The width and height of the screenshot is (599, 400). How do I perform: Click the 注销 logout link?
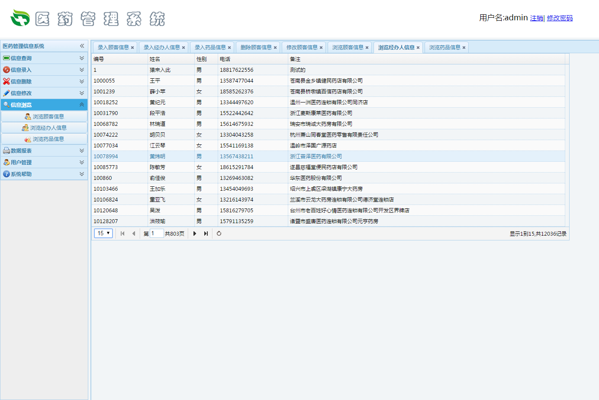point(536,18)
